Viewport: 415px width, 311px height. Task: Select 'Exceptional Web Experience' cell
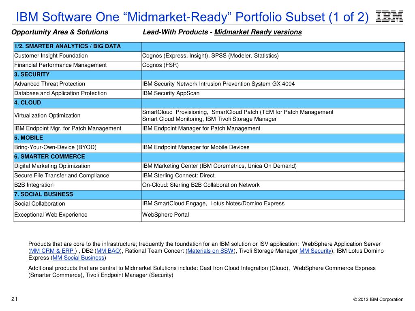coord(77,215)
